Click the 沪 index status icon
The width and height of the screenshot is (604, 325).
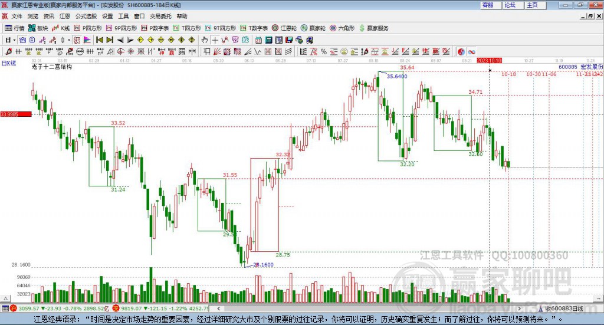click(x=14, y=308)
